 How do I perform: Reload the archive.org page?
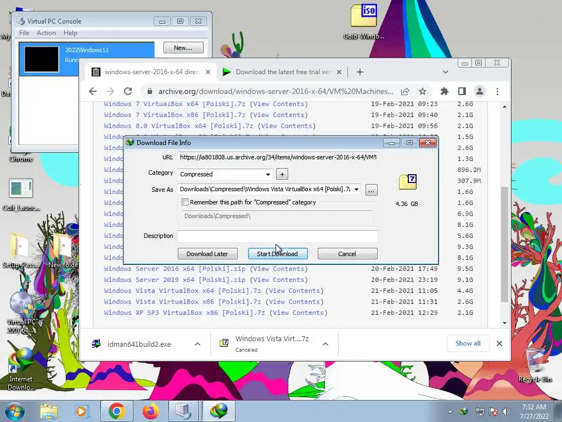coord(128,92)
